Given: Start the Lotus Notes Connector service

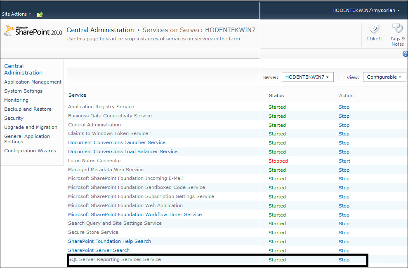Looking at the screenshot, I should [344, 161].
